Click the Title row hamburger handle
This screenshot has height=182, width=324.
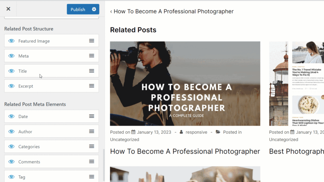91,71
